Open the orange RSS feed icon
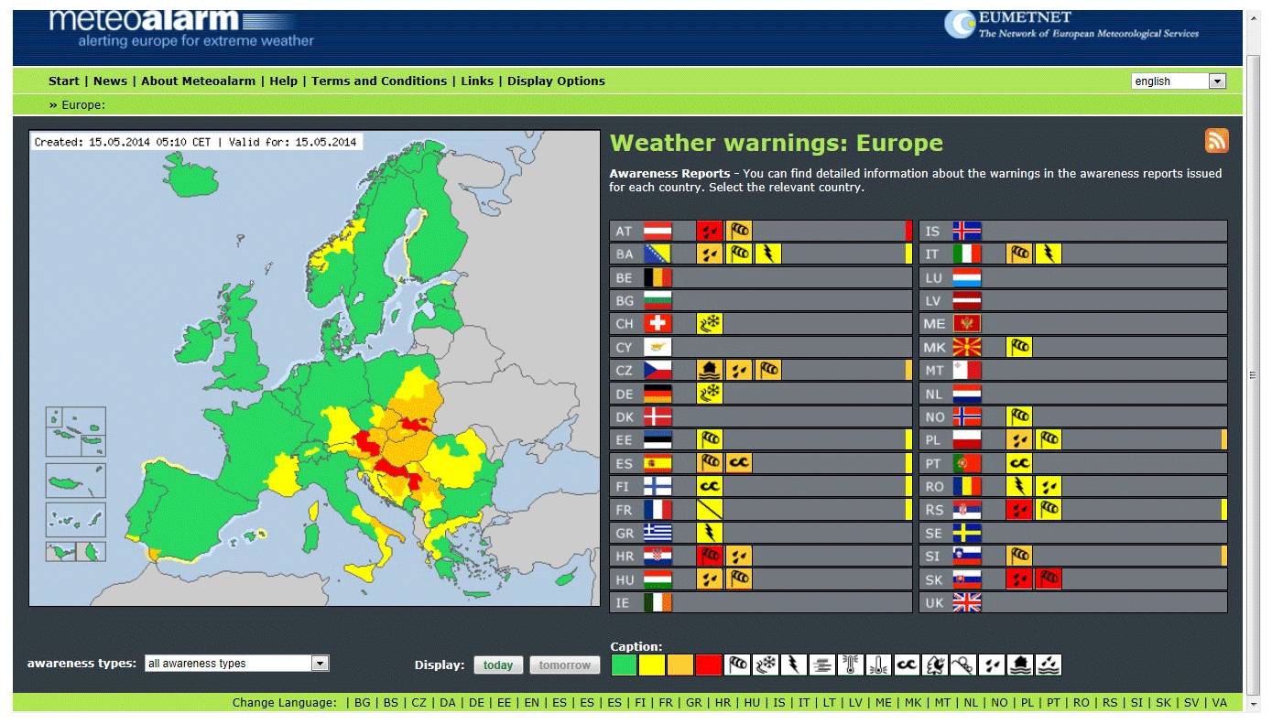 (x=1216, y=141)
